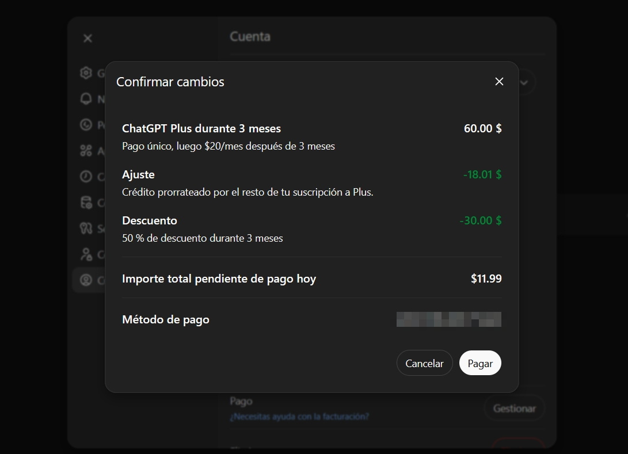628x454 pixels.
Task: Select the Notifications bell icon in sidebar
Action: [86, 99]
